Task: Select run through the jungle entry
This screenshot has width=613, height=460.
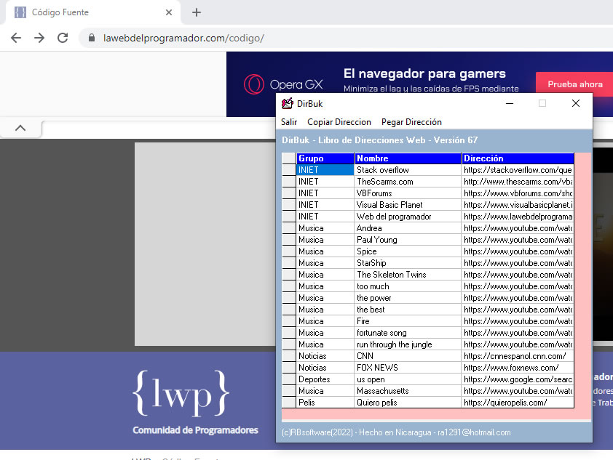Action: [x=408, y=344]
